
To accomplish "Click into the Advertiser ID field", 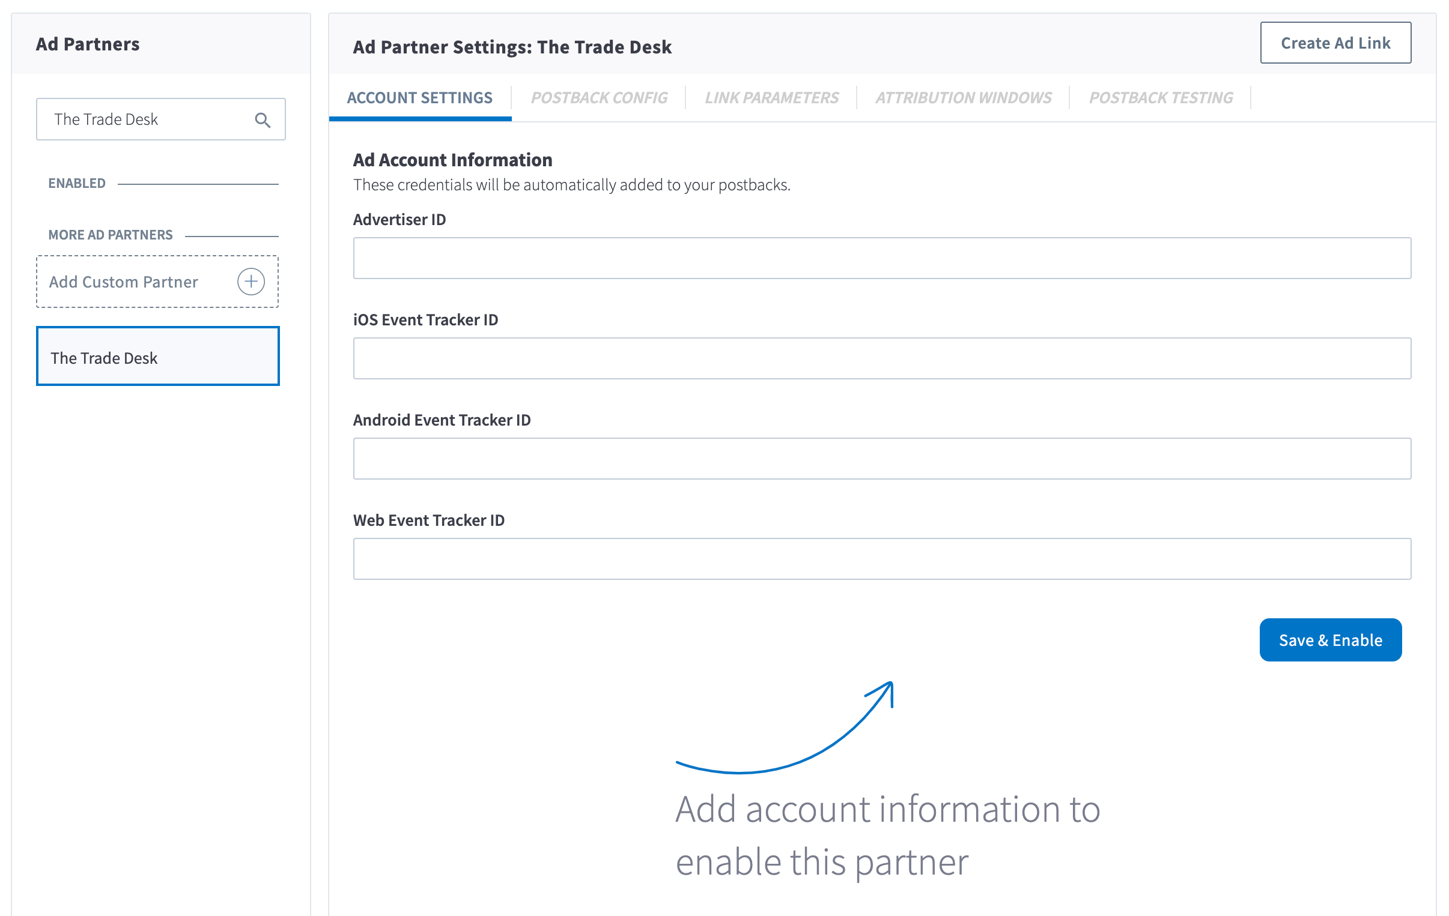I will coord(881,258).
